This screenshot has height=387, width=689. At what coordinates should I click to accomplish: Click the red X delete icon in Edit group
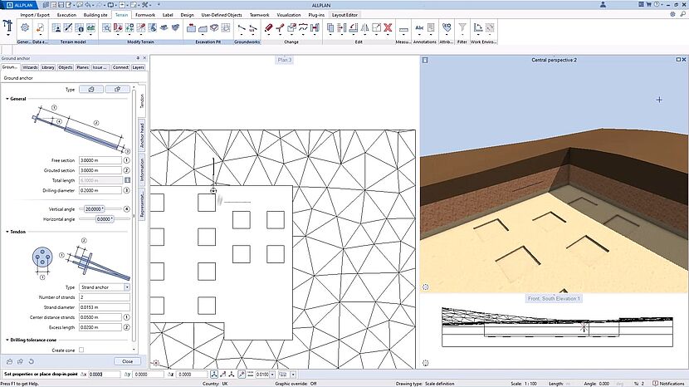coord(388,27)
